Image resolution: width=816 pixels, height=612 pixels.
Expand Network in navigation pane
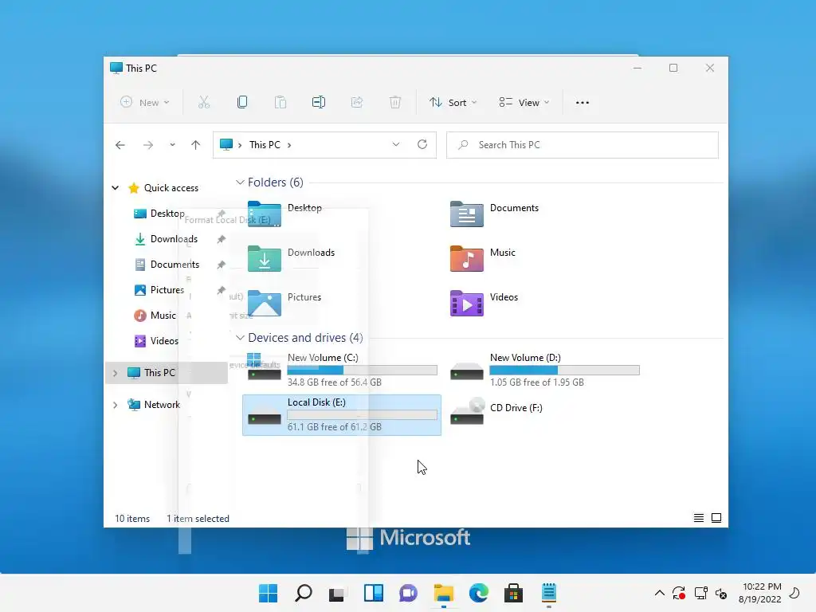pos(115,404)
